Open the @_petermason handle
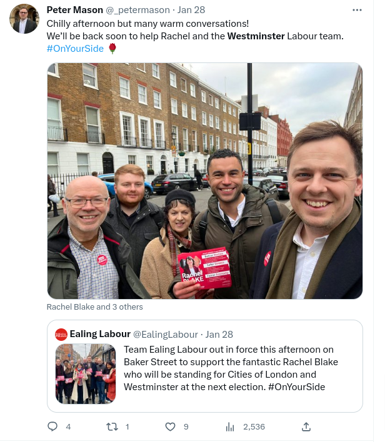385x442 pixels. point(137,10)
